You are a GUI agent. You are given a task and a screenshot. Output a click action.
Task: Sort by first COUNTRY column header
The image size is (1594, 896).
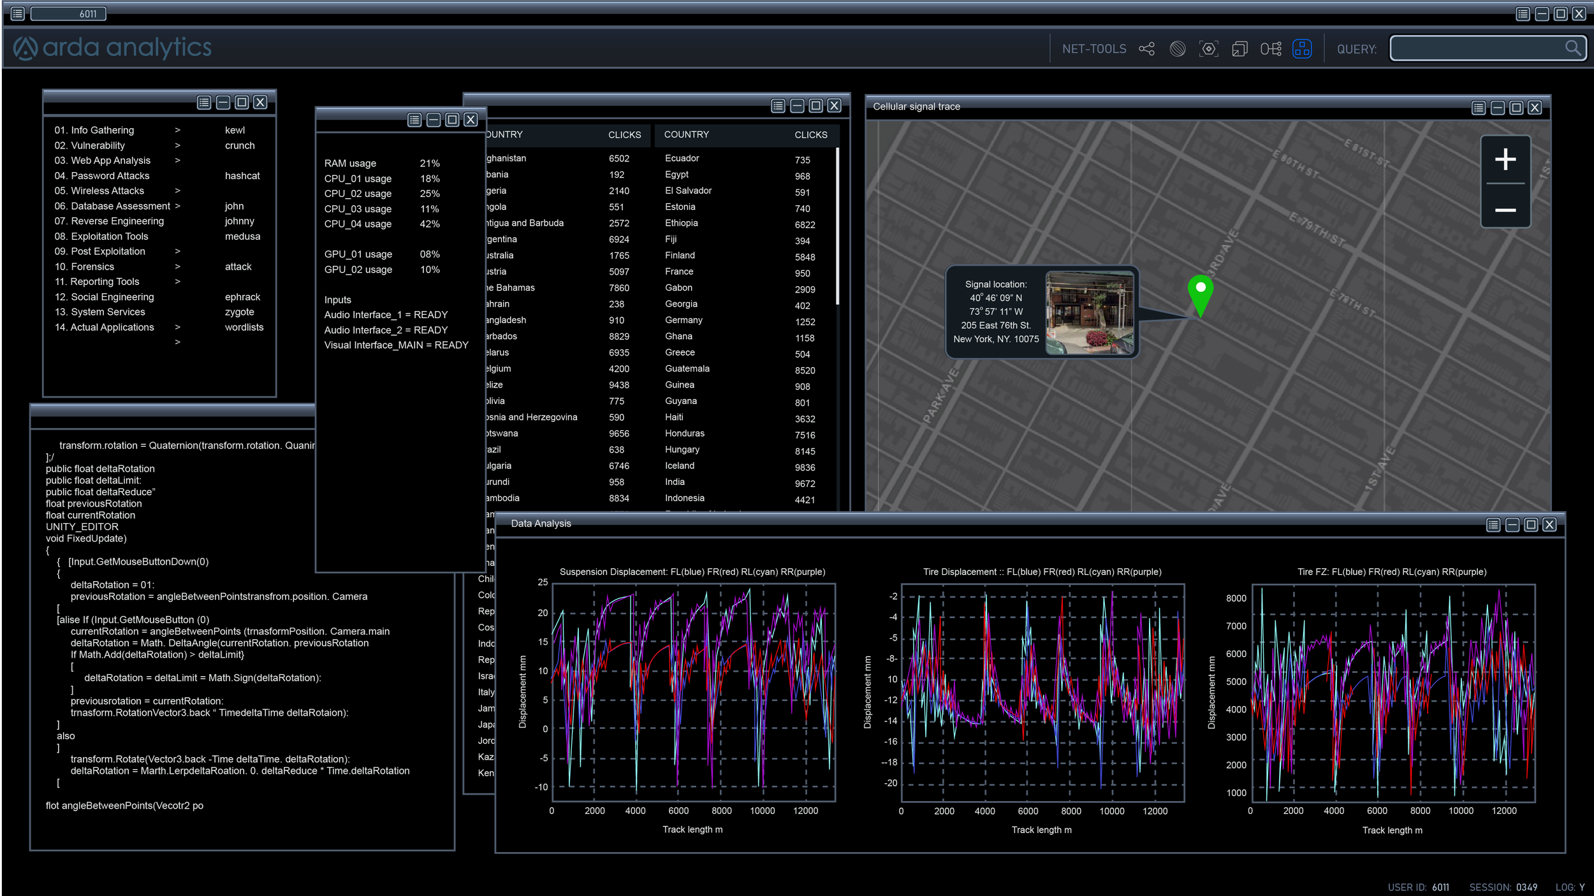click(x=504, y=134)
